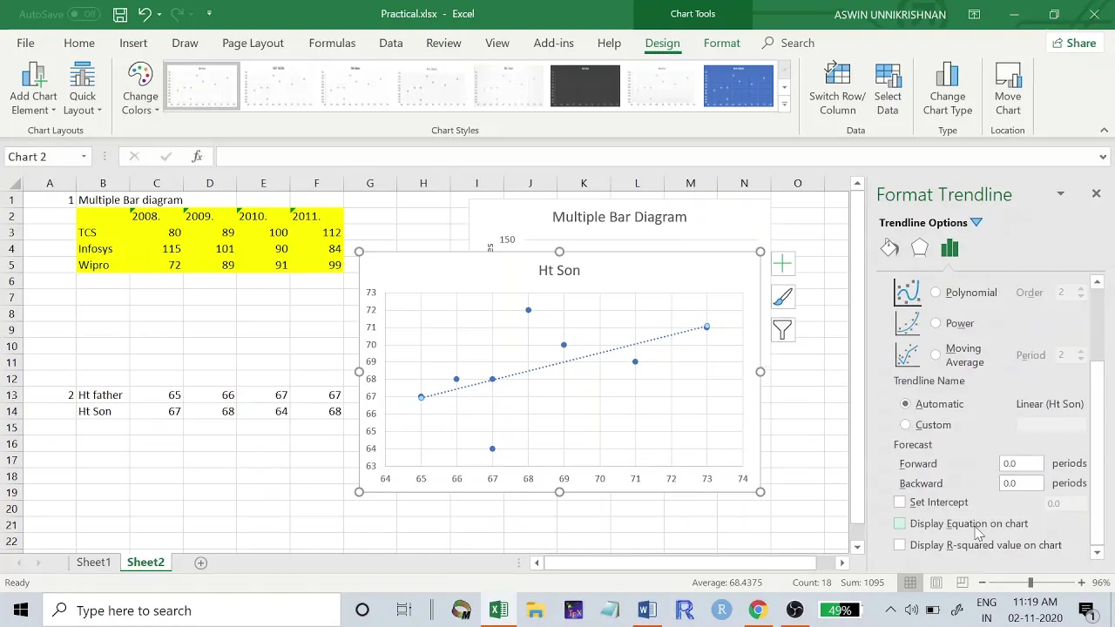Click the Share button
The height and width of the screenshot is (627, 1115).
tap(1074, 43)
